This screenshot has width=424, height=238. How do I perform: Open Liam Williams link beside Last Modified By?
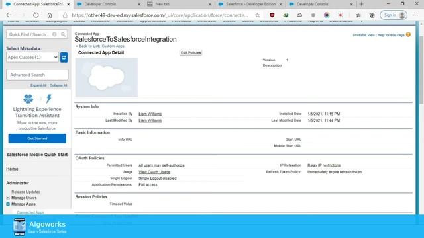tap(150, 120)
